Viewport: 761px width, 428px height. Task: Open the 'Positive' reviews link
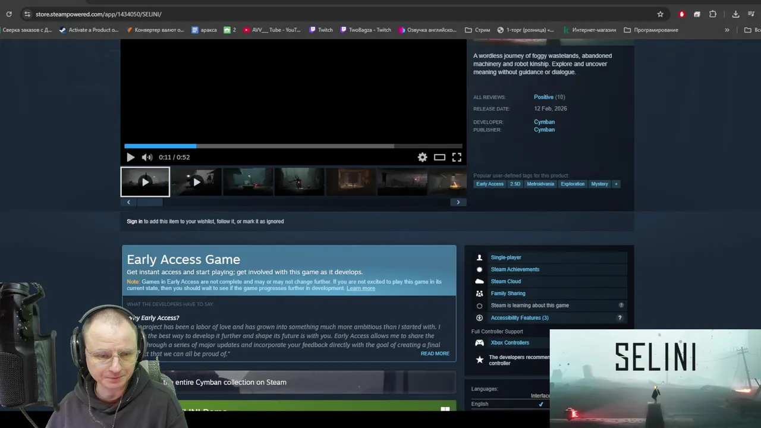point(543,97)
